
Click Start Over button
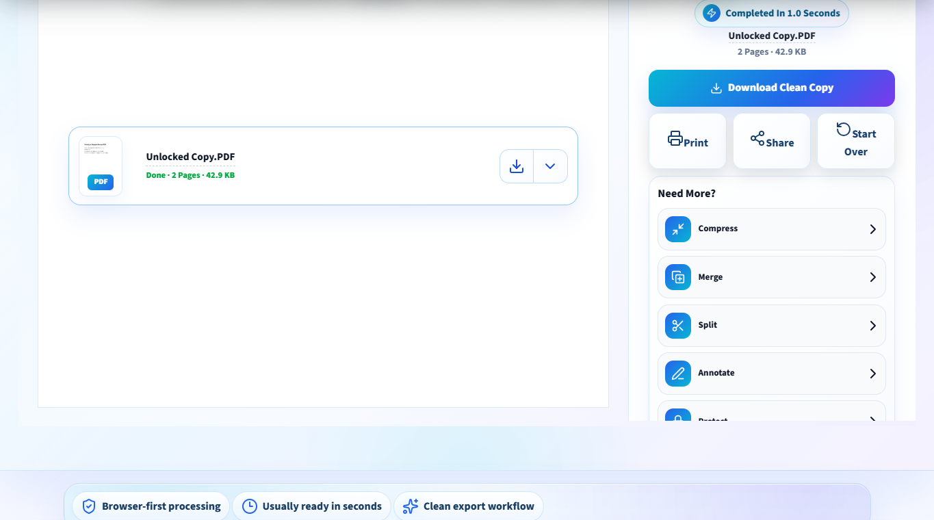click(855, 141)
